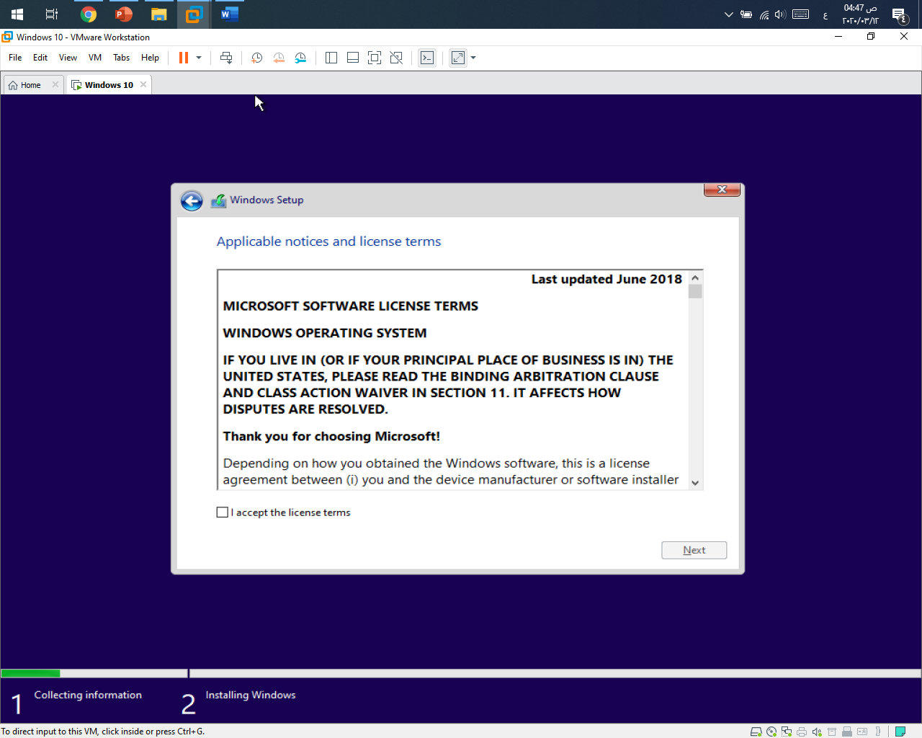Click the hard disk status icon

point(756,732)
